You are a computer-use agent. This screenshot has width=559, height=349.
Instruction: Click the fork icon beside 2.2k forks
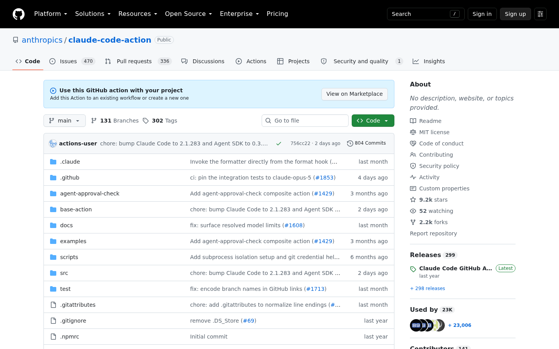[x=413, y=222]
